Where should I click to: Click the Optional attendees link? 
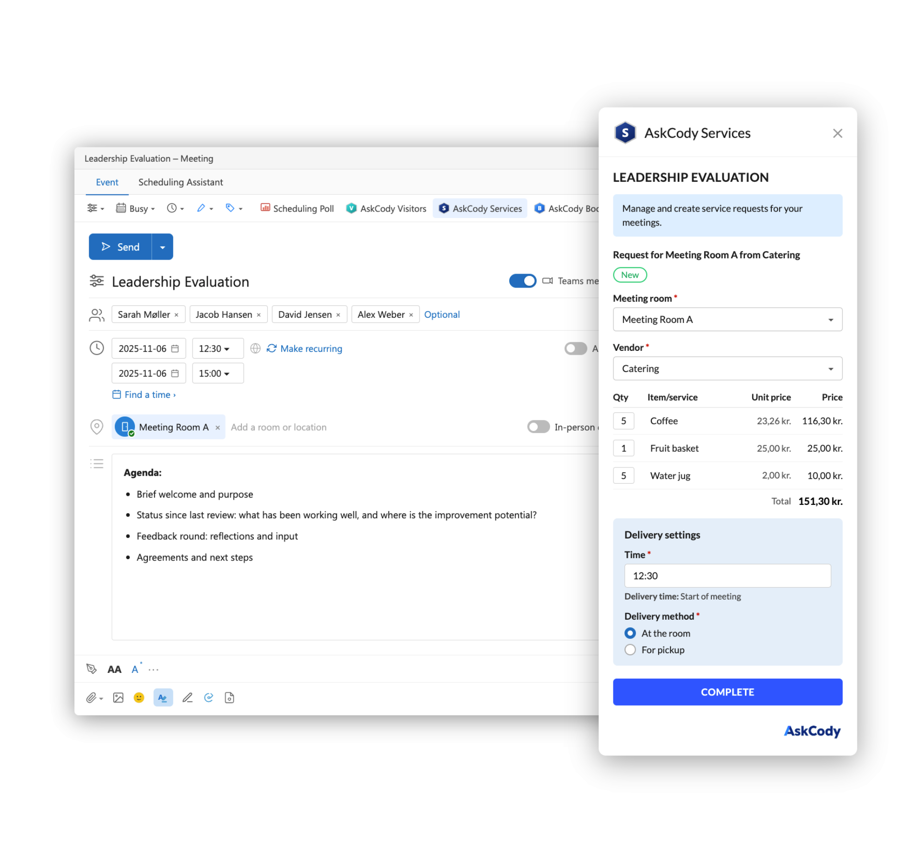click(442, 314)
